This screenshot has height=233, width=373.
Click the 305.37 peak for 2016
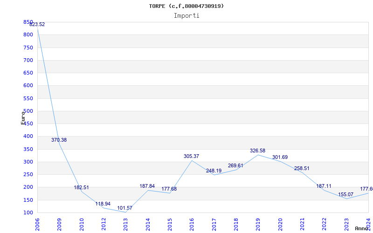click(191, 157)
